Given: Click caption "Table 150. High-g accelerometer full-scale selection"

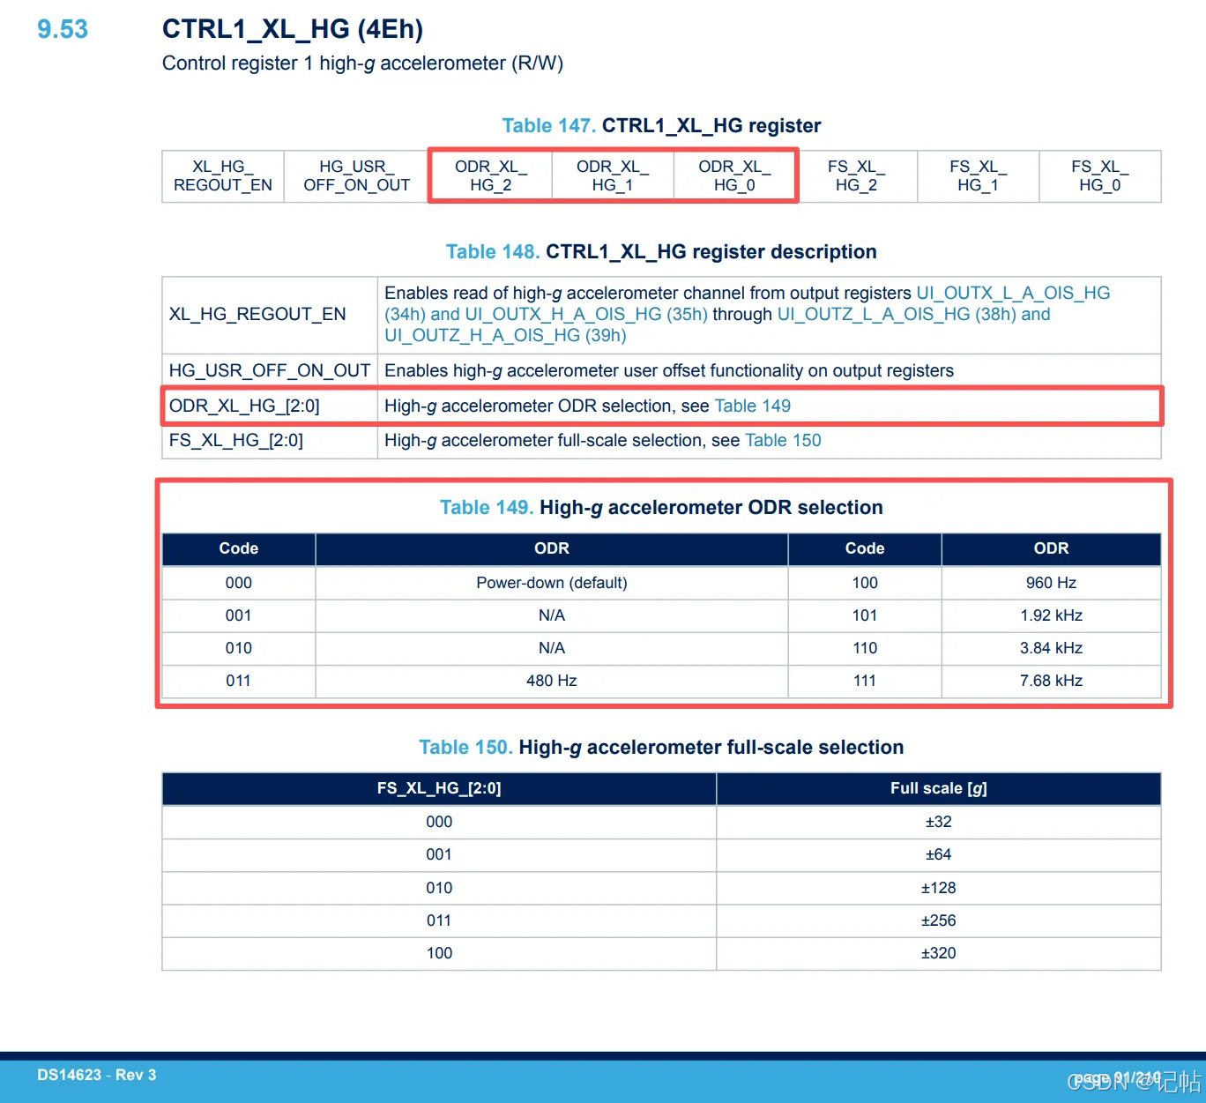Looking at the screenshot, I should pyautogui.click(x=661, y=747).
